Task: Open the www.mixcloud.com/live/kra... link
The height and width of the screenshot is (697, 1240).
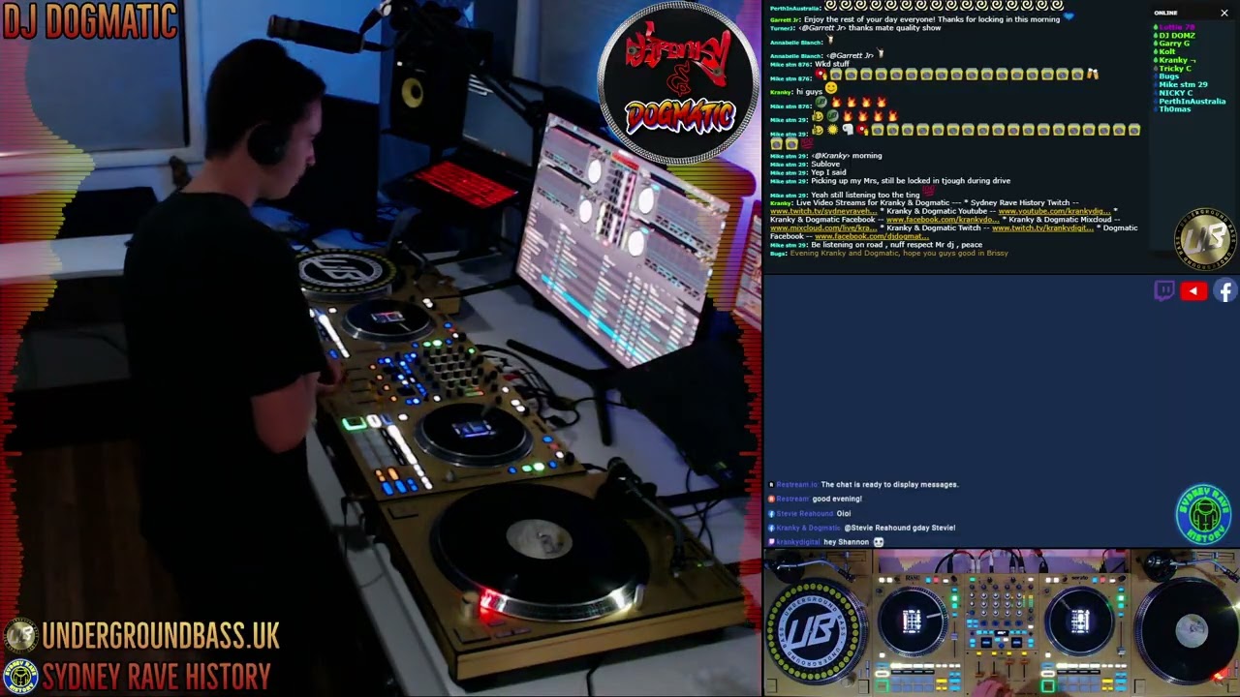Action: 823,227
